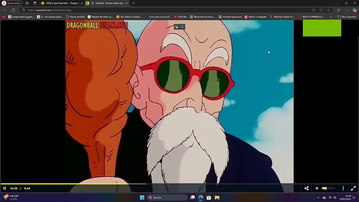
Task: Open the EUR/GBP taskbar widget
Action: [11, 198]
